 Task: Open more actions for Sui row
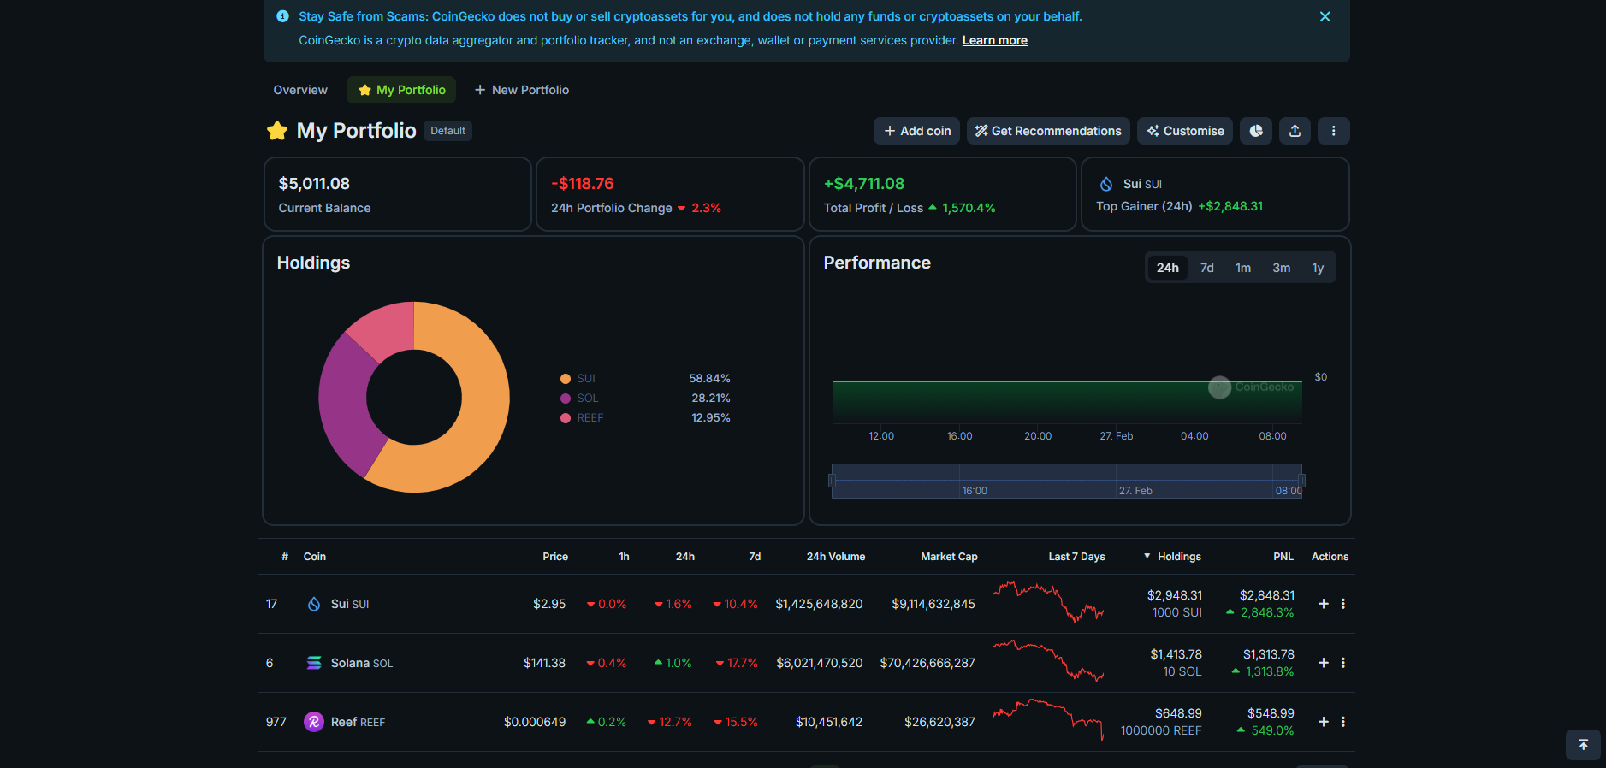coord(1343,604)
